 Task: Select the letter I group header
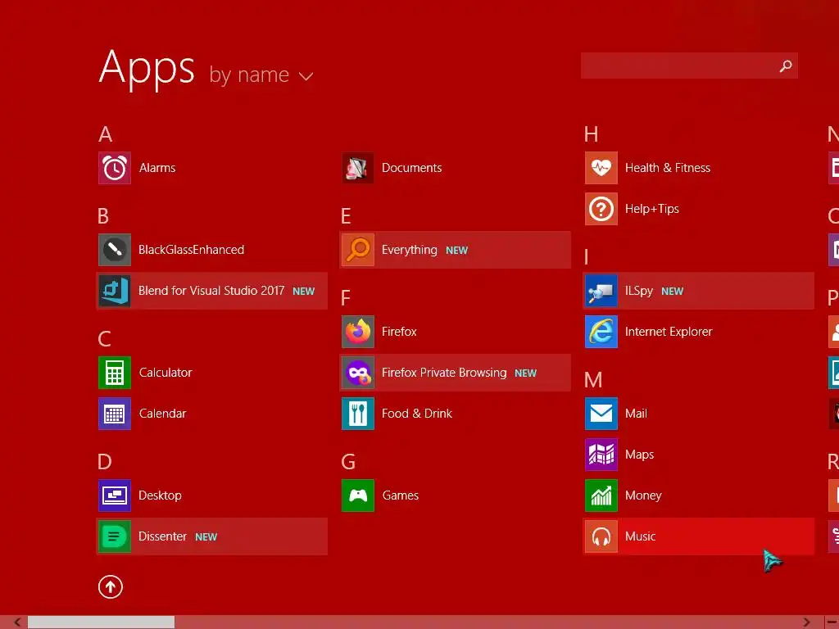[587, 257]
